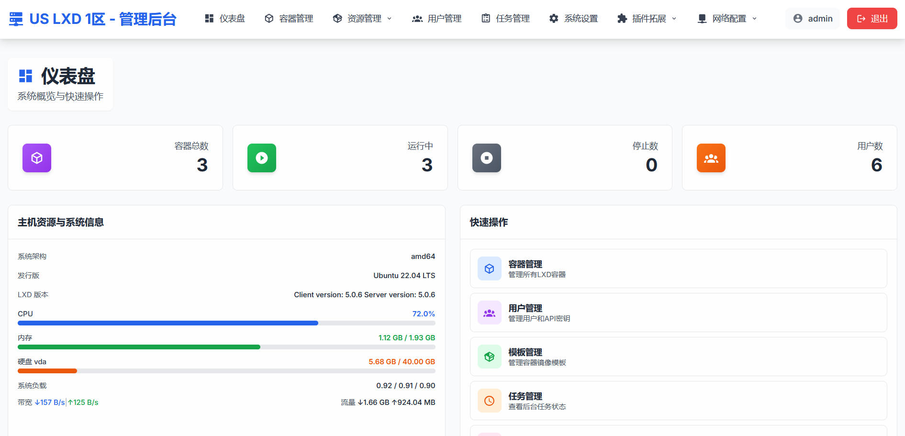Click the ↓157 B/s download bandwidth value
The width and height of the screenshot is (905, 436).
50,402
